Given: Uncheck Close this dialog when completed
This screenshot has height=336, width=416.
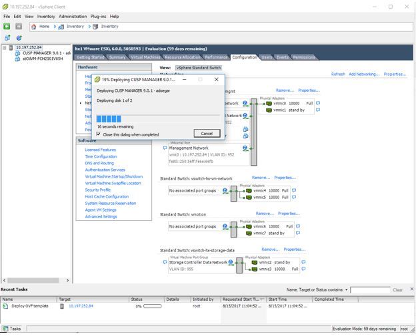Looking at the screenshot, I should pyautogui.click(x=99, y=134).
